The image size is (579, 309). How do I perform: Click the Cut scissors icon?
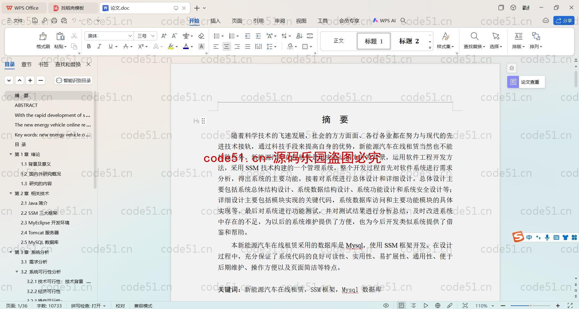click(74, 36)
